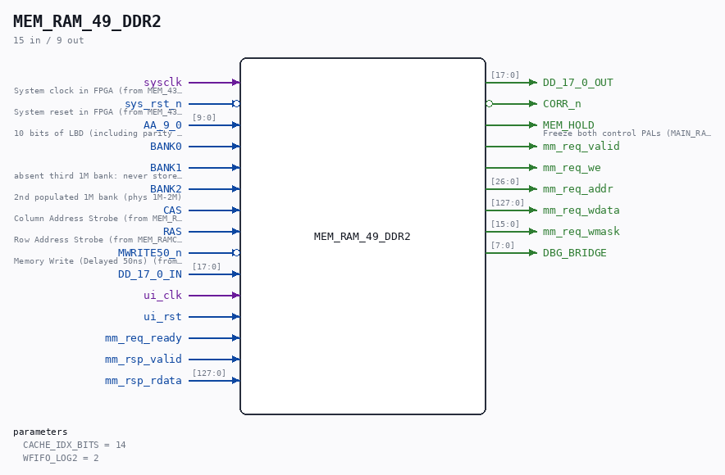Select the 'Column Address Strobe' description
Screen dimensions: 725x475
[x=98, y=218]
